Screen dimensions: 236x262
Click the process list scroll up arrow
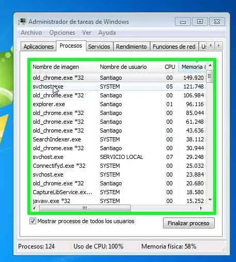click(210, 65)
